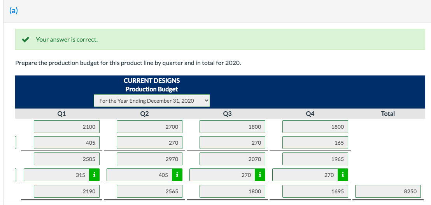431x205 pixels.
Task: Click the Q1 field with value 315
Action: pyautogui.click(x=57, y=175)
